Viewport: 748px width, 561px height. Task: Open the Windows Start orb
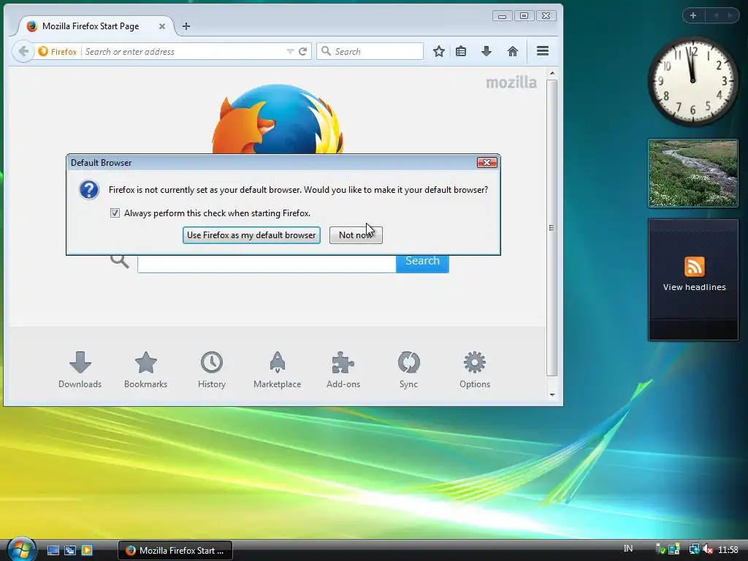20,549
